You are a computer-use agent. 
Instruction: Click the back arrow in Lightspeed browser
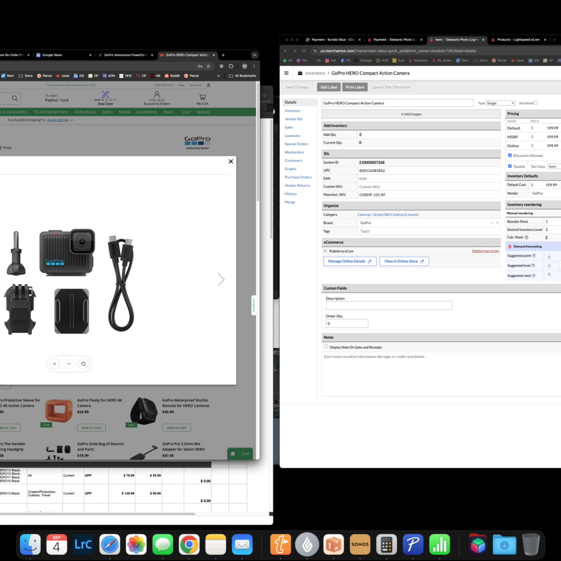[x=285, y=51]
